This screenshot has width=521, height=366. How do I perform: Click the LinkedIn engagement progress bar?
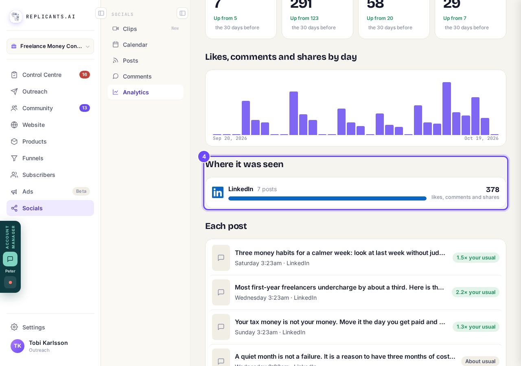[327, 198]
